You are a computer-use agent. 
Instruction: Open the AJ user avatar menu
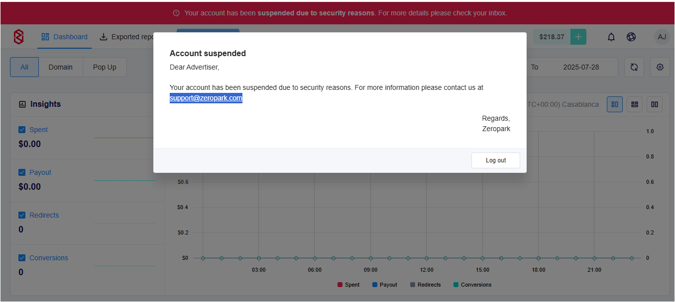(x=662, y=37)
